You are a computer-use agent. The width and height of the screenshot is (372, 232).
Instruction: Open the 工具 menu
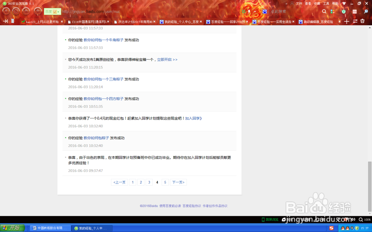(x=326, y=4)
